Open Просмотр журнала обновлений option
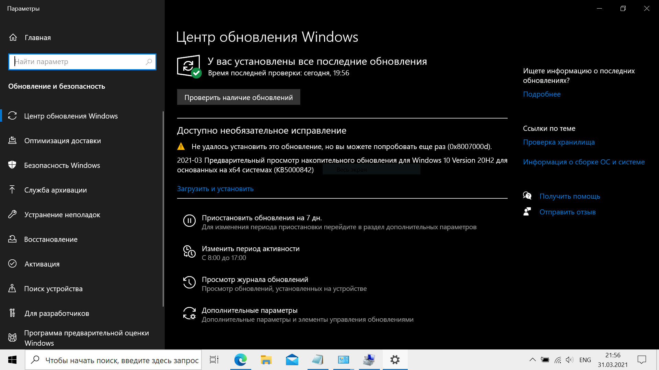This screenshot has width=659, height=370. pyautogui.click(x=275, y=284)
